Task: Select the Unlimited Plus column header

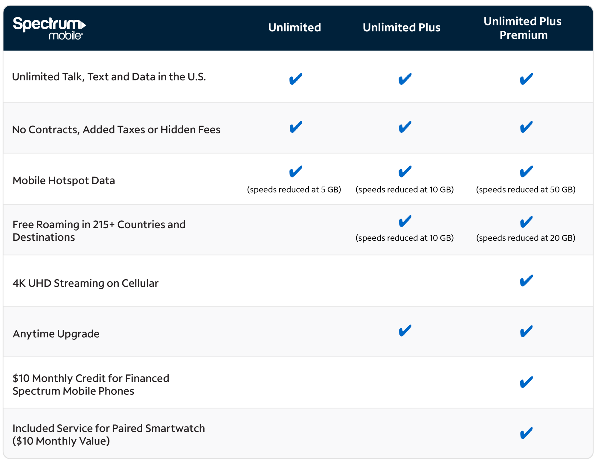Action: [x=402, y=28]
